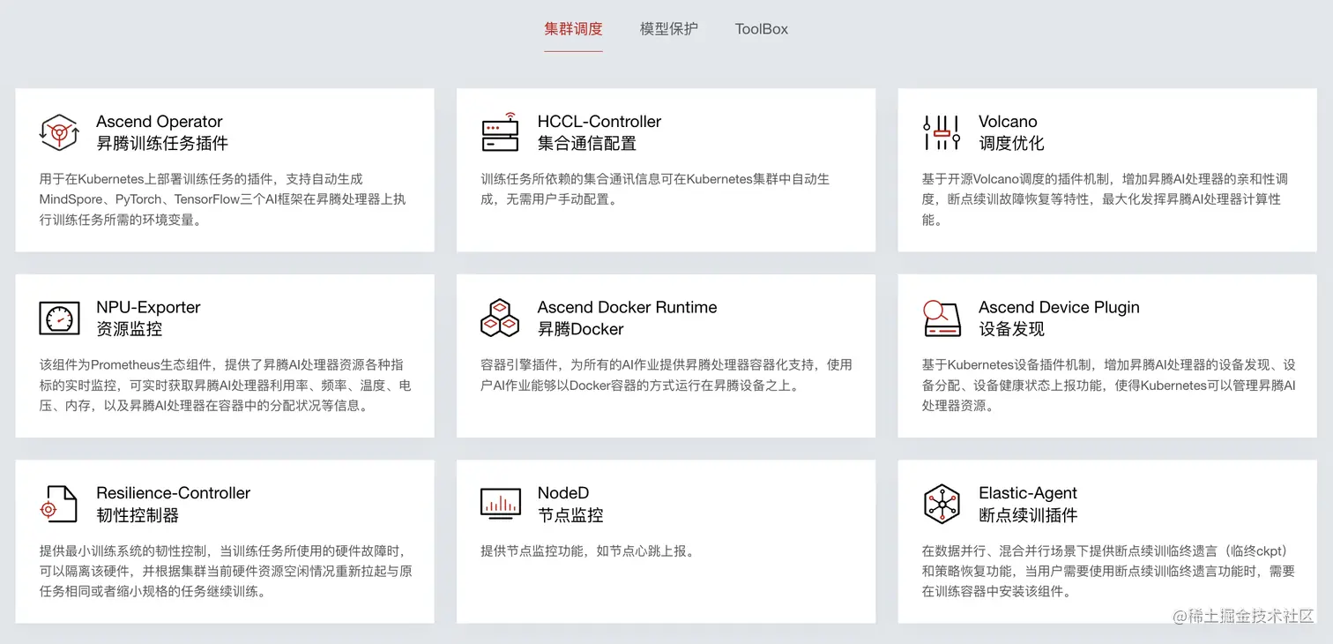Open the Ascend Operator title

point(160,122)
